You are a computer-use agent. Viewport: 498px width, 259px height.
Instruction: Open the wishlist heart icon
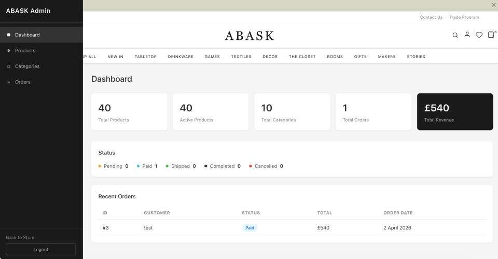point(479,35)
